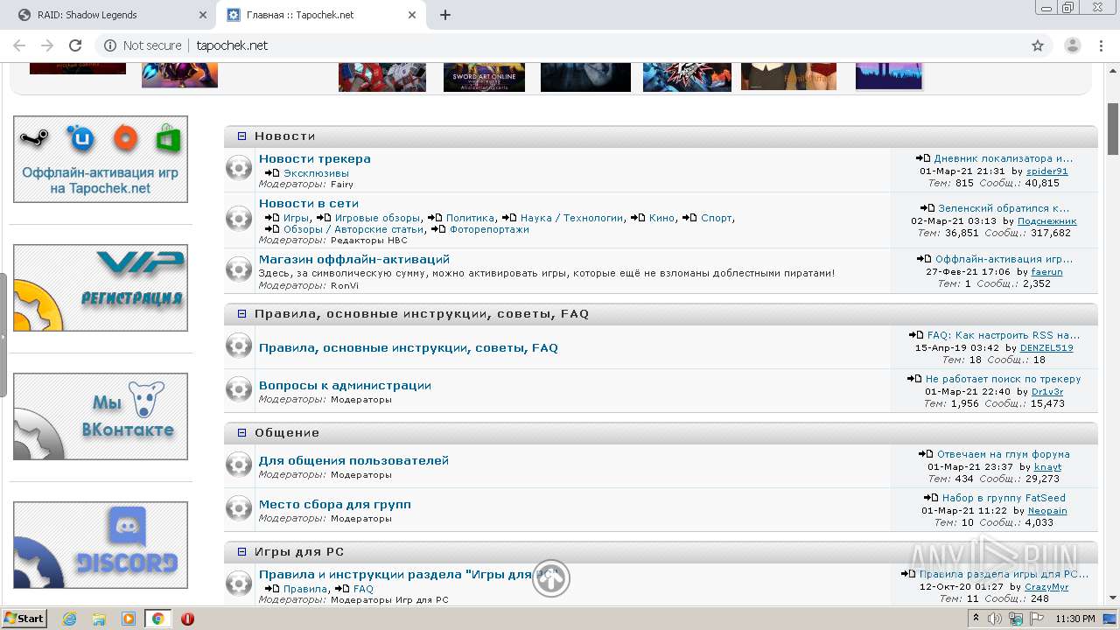Open the Новости трекера forum

click(x=315, y=159)
